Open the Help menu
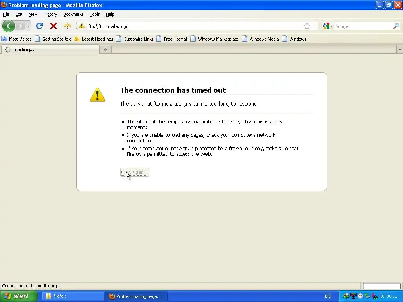 pyautogui.click(x=110, y=14)
